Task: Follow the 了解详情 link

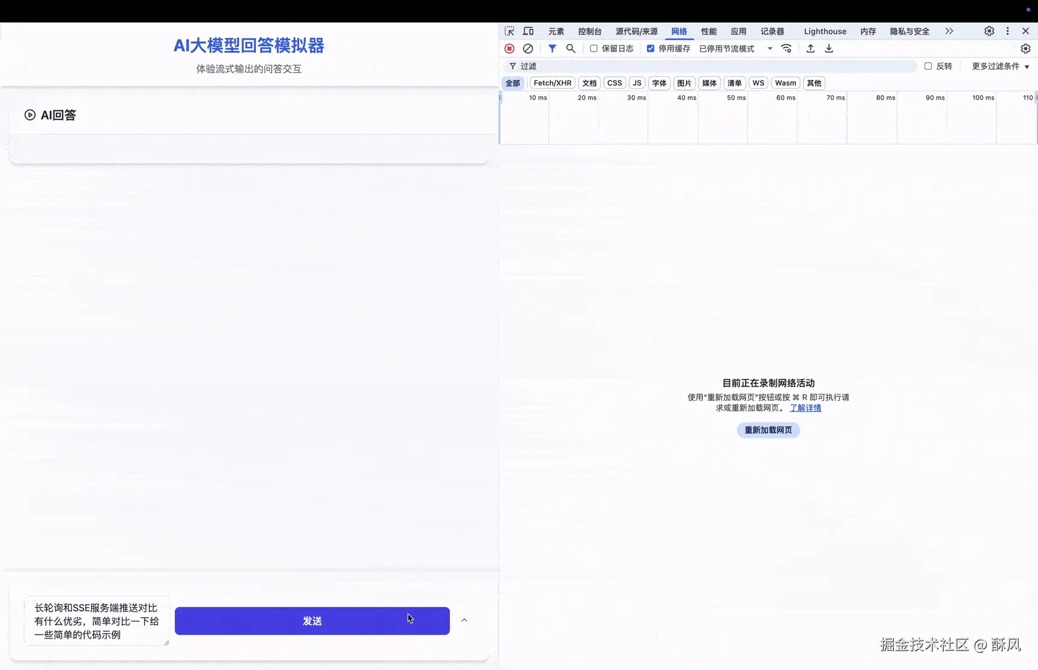Action: coord(806,408)
